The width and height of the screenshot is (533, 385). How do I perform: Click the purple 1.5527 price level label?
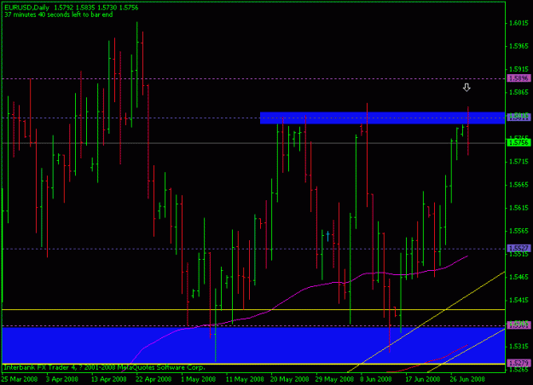[519, 248]
